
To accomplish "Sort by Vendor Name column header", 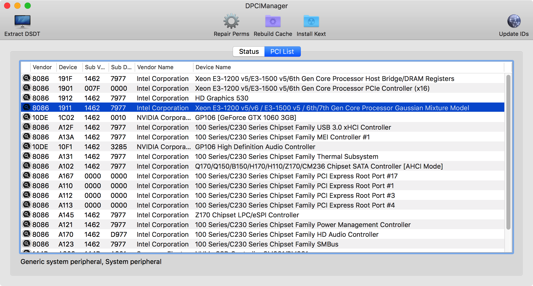I will tap(164, 67).
